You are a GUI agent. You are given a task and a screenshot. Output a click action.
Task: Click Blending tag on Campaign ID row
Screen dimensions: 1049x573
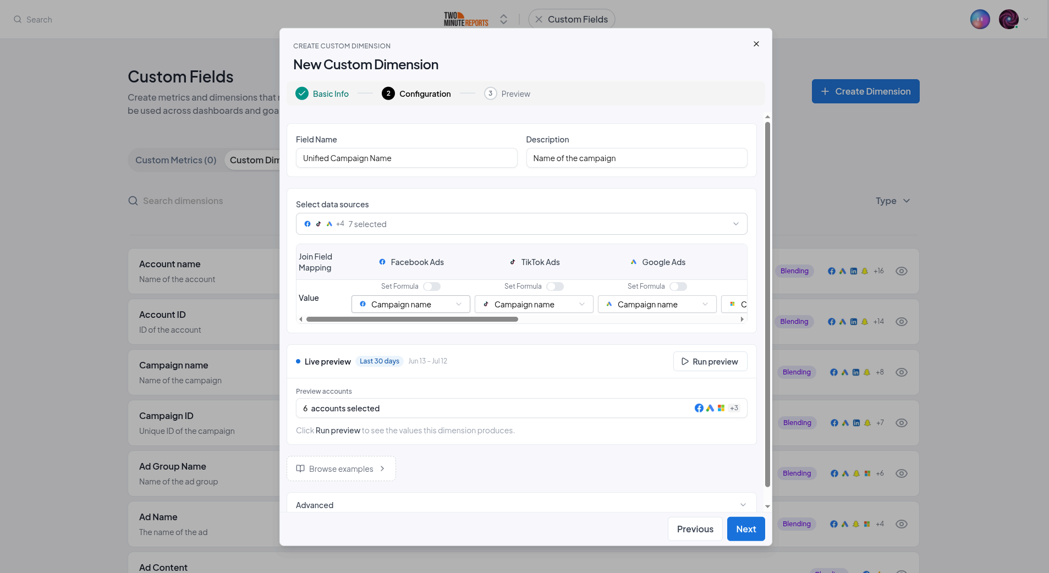(x=797, y=423)
